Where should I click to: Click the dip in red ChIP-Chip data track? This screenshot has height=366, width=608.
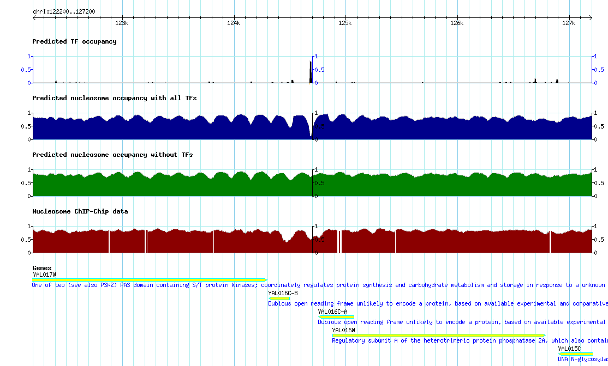[287, 239]
